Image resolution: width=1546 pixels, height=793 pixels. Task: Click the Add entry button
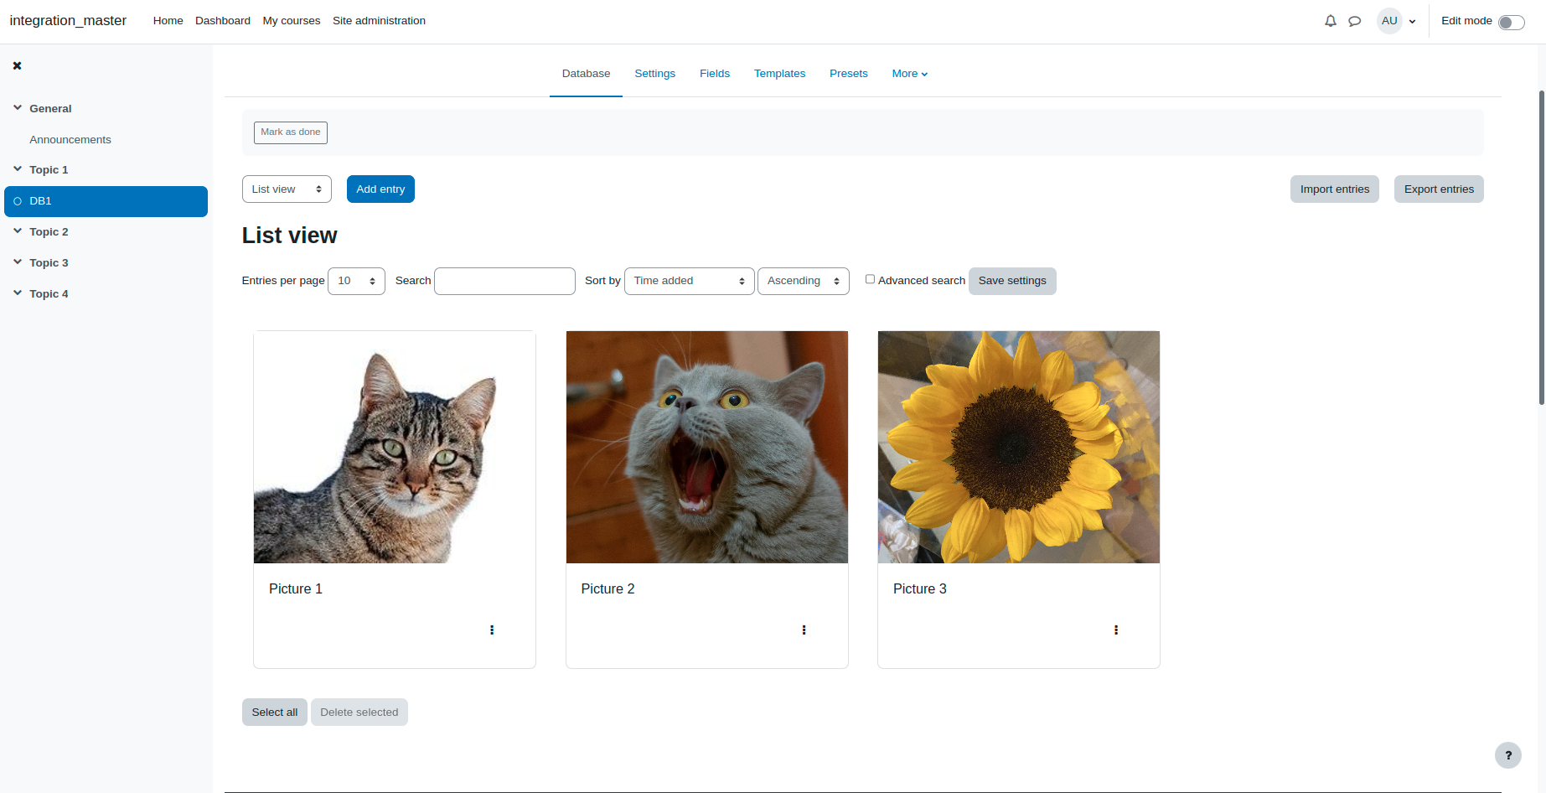coord(380,189)
